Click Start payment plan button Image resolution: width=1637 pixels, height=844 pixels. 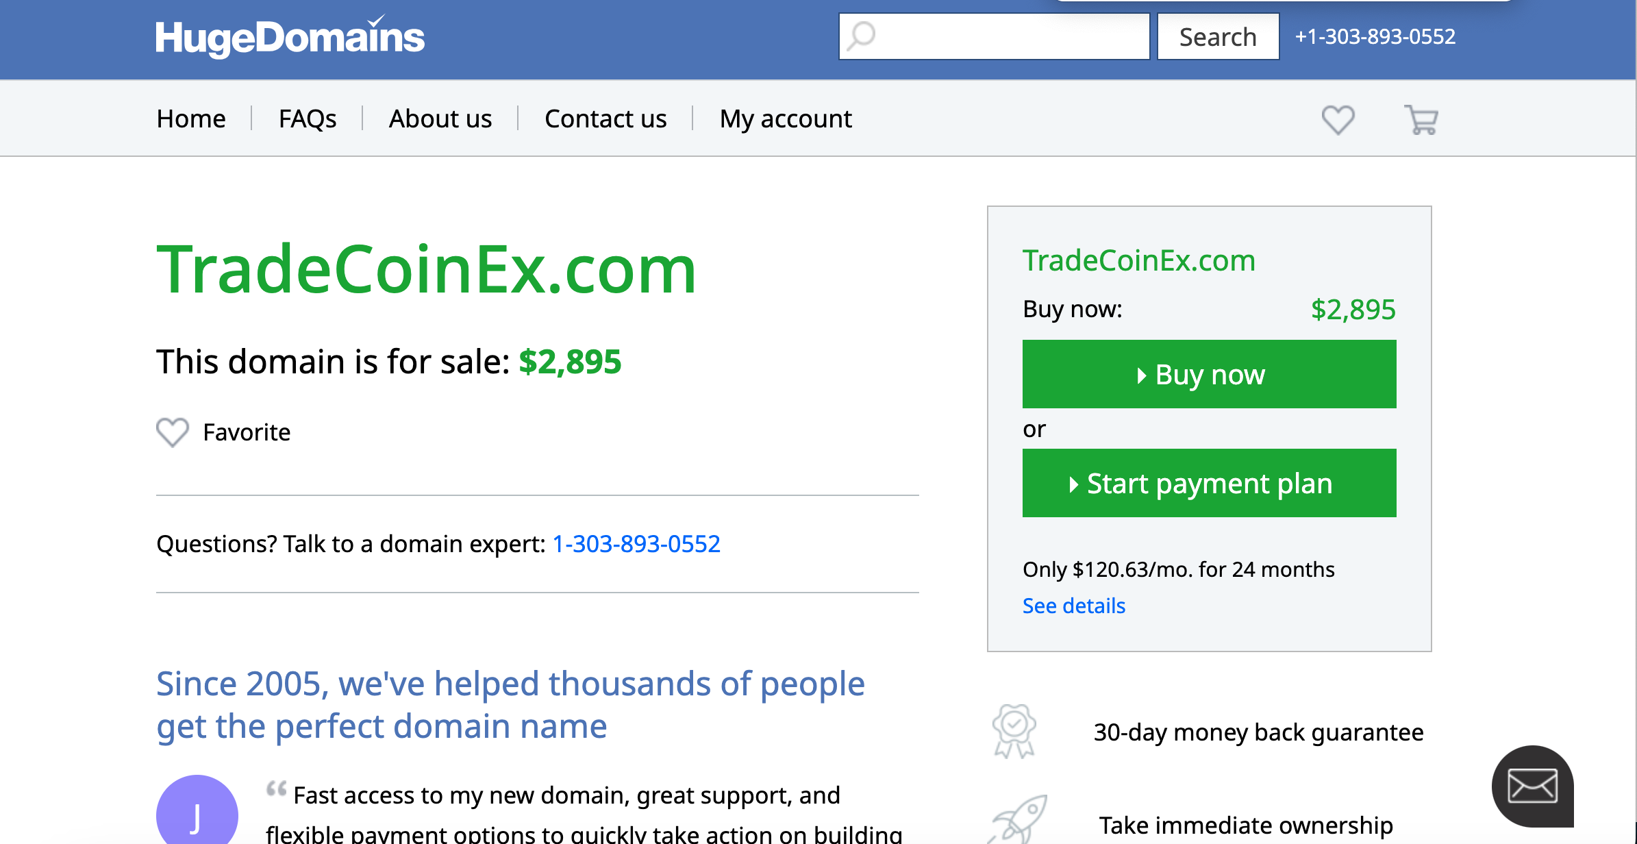coord(1209,483)
